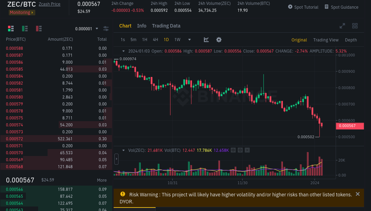The image size is (371, 211).
Task: Select the 1W time interval
Action: pyautogui.click(x=177, y=40)
